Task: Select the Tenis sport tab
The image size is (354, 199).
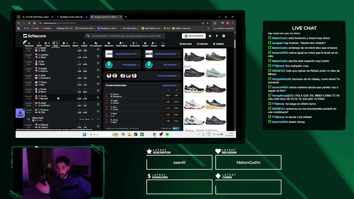Action: 56,44
